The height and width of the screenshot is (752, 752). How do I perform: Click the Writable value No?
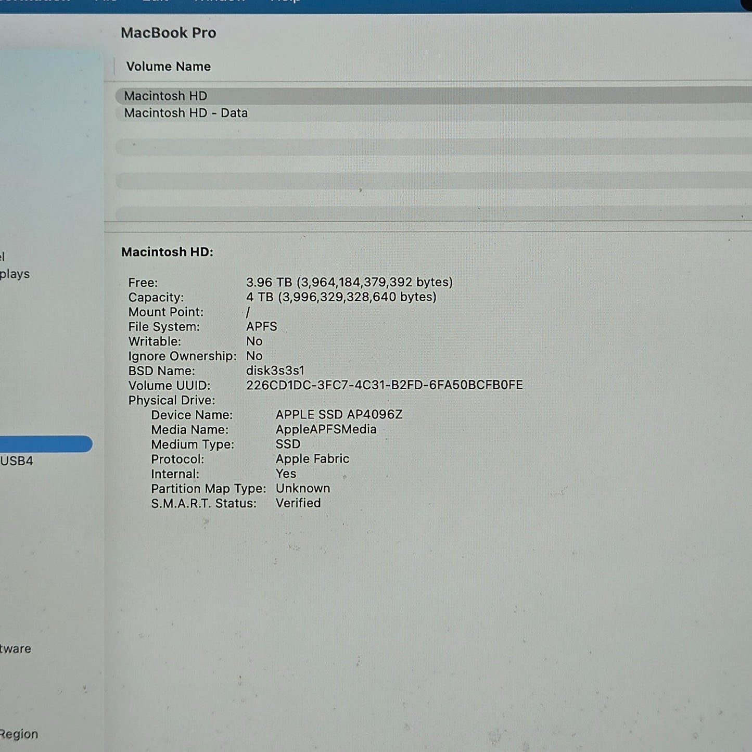(x=254, y=341)
